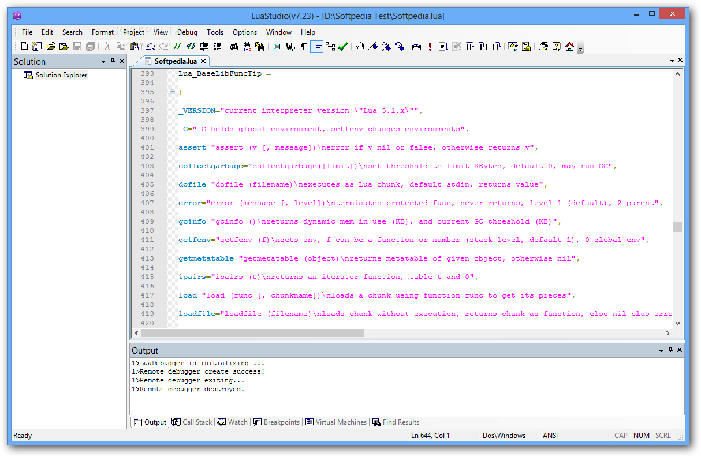Switch to the Call Stack tab

(192, 422)
